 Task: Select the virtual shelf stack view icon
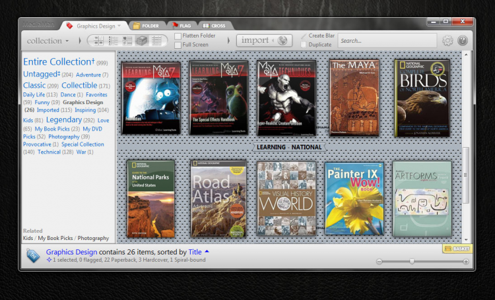point(142,41)
